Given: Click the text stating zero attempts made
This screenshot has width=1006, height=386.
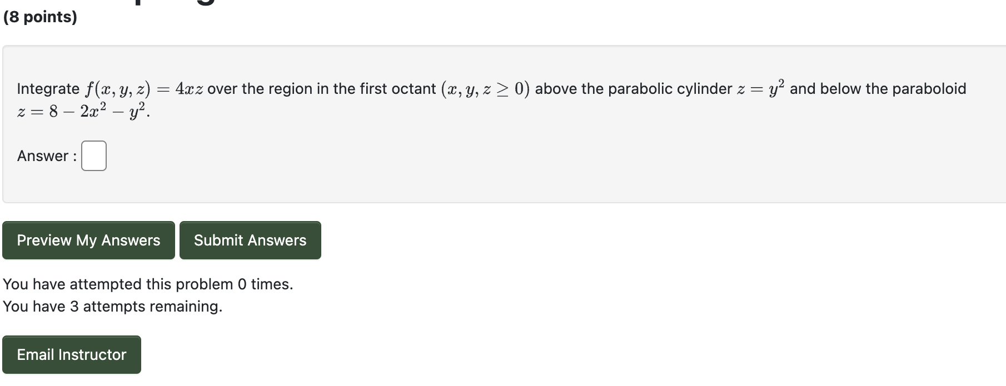Looking at the screenshot, I should click(148, 284).
